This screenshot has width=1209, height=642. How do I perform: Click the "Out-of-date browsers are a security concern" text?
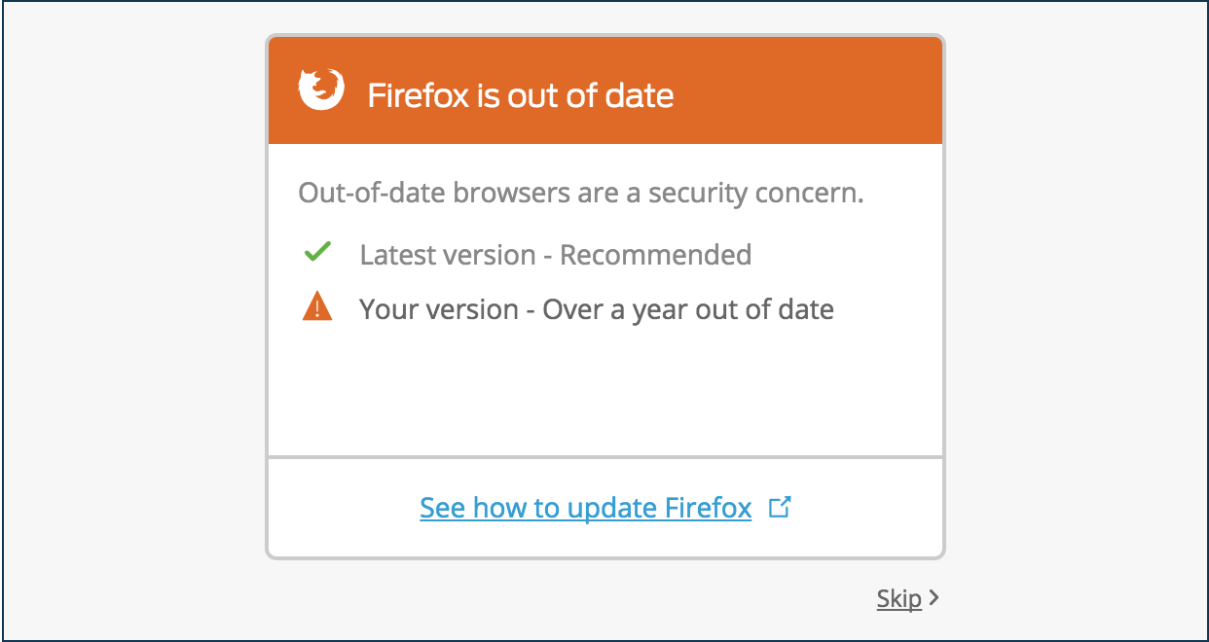pyautogui.click(x=580, y=193)
